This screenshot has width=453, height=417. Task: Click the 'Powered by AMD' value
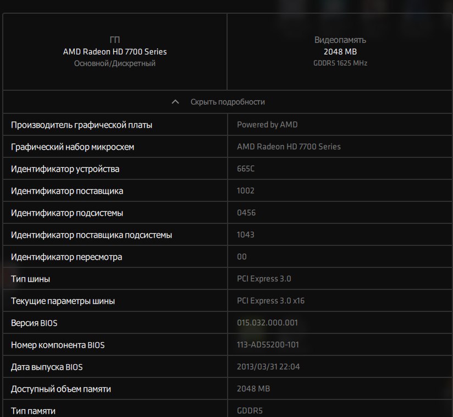(267, 125)
